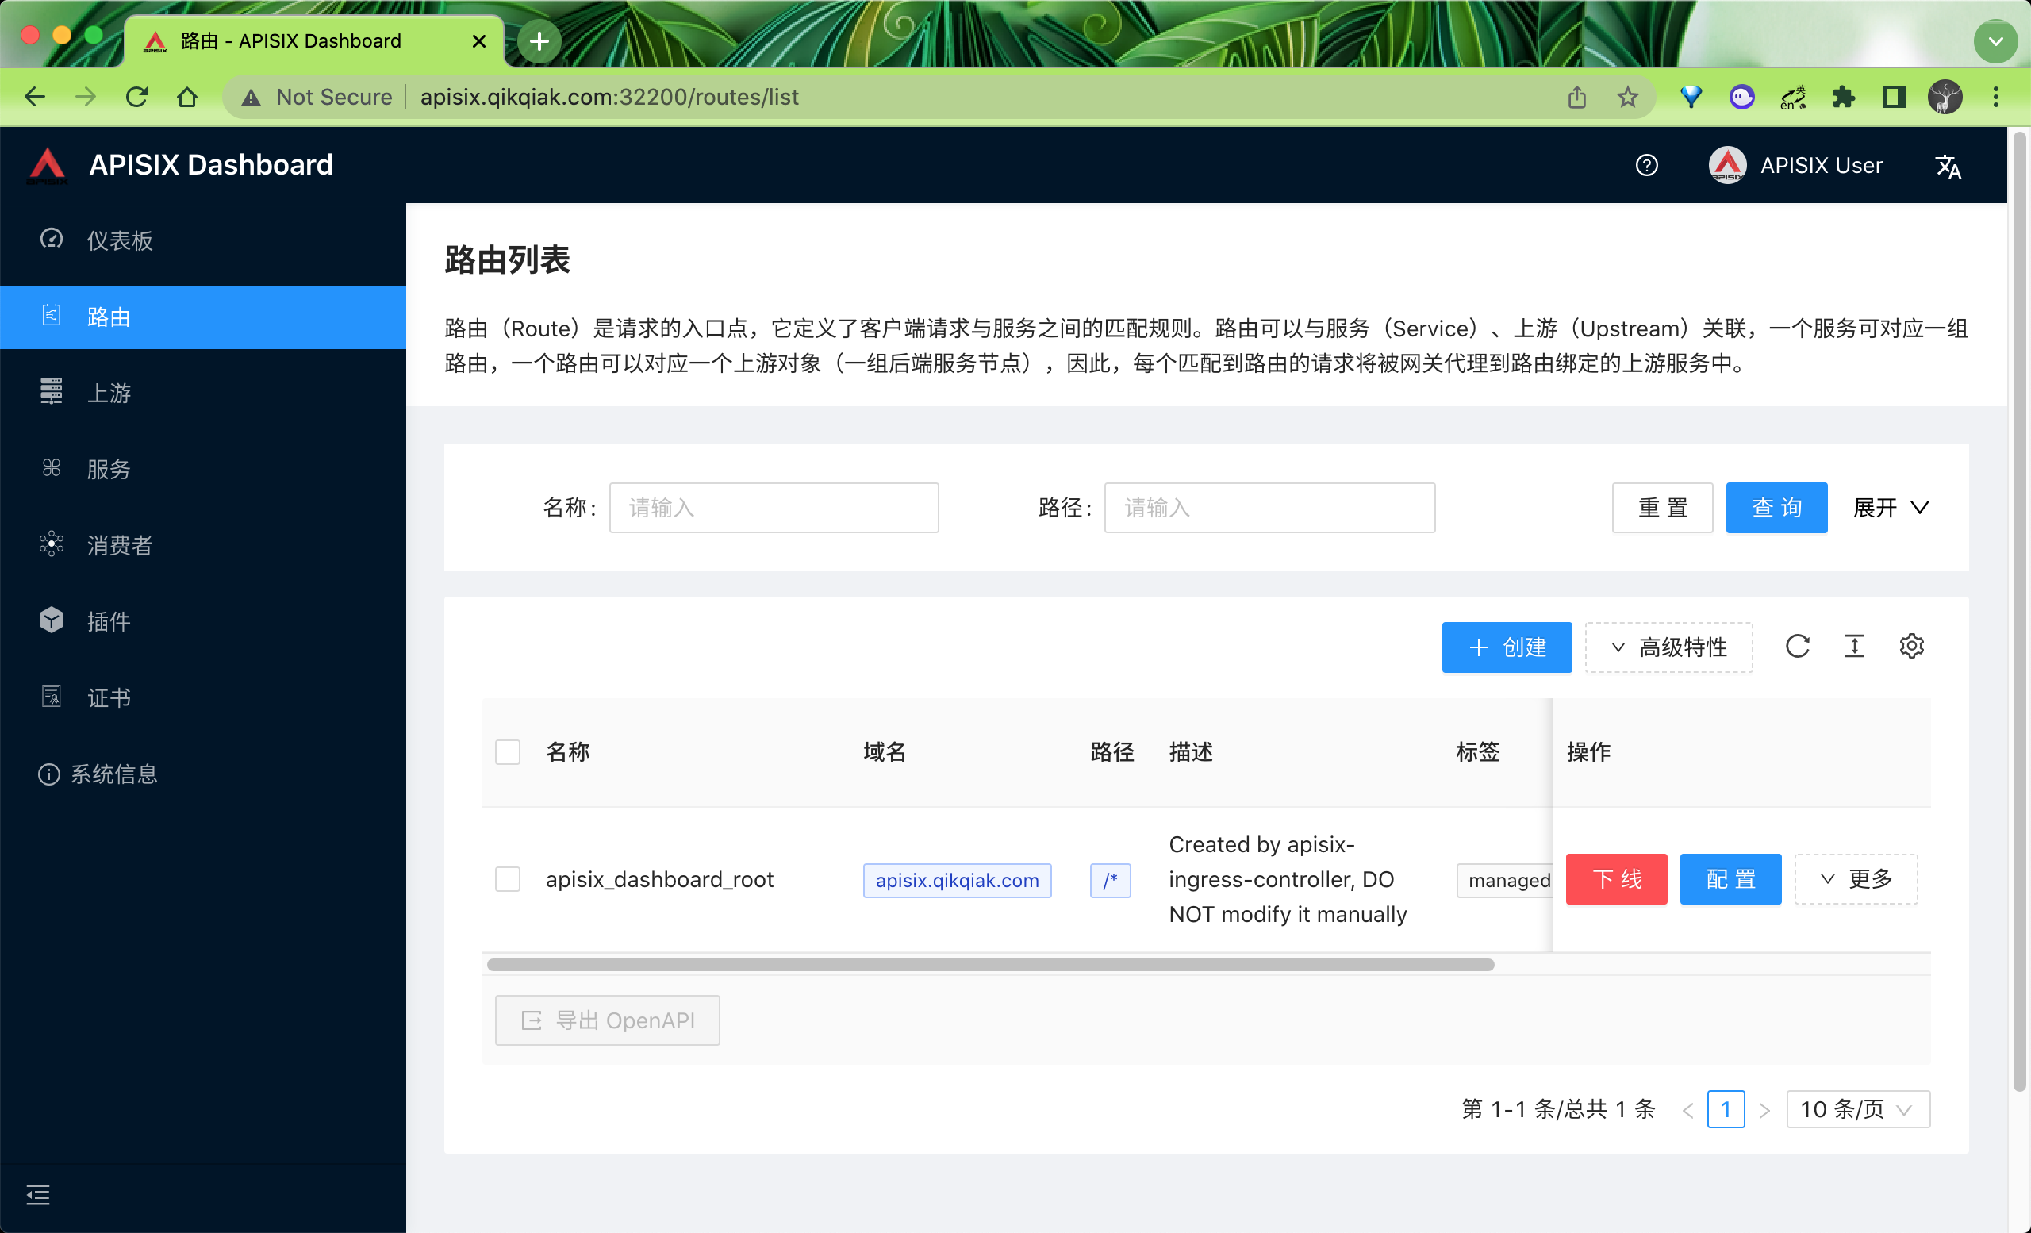Open the Extensions puzzle icon
This screenshot has height=1233, width=2031.
[x=1843, y=98]
